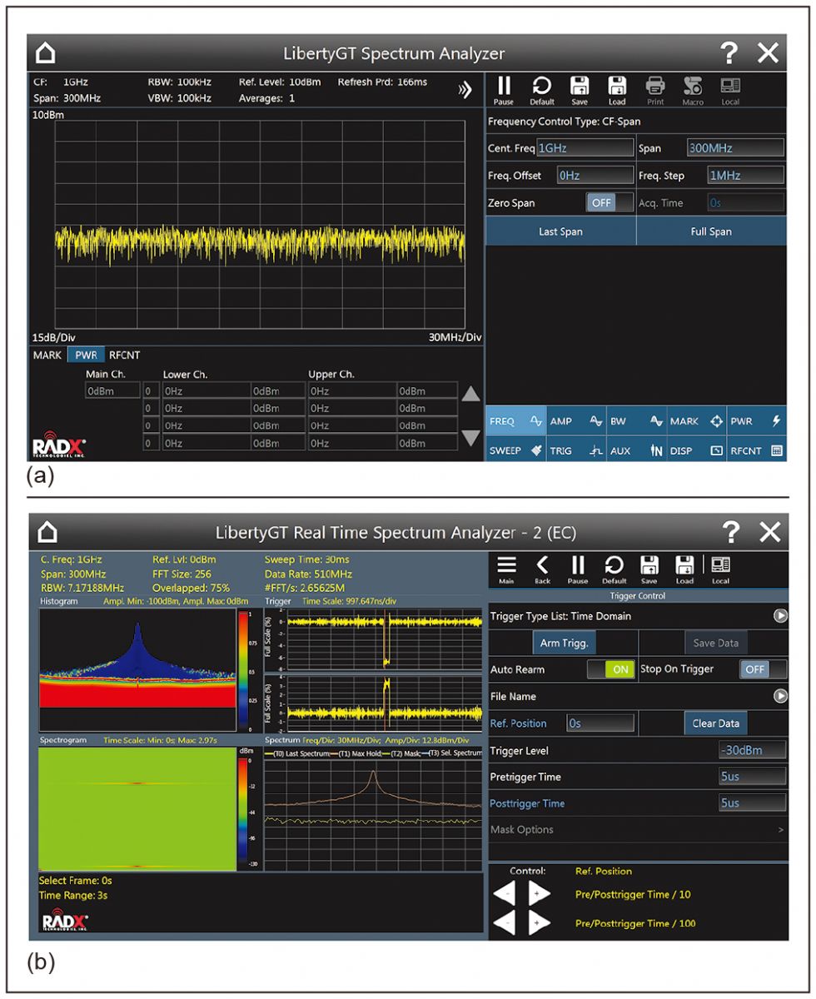Click Default reset icon in Spectrum Analyzer window
The height and width of the screenshot is (999, 816).
[x=541, y=90]
